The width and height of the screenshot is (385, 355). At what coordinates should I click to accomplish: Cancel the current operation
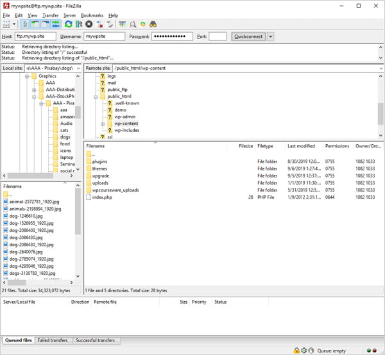(x=89, y=24)
